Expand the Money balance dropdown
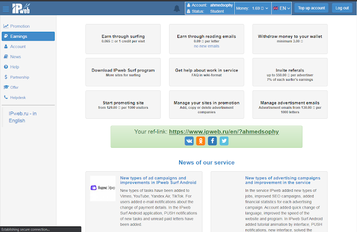This screenshot has height=232, width=357. click(x=253, y=8)
